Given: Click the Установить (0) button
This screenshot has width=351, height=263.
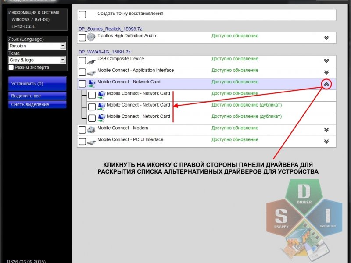Looking at the screenshot, I should tap(37, 84).
